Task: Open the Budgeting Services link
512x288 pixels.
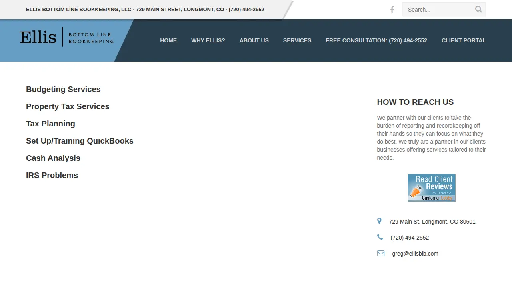Action: coord(63,89)
